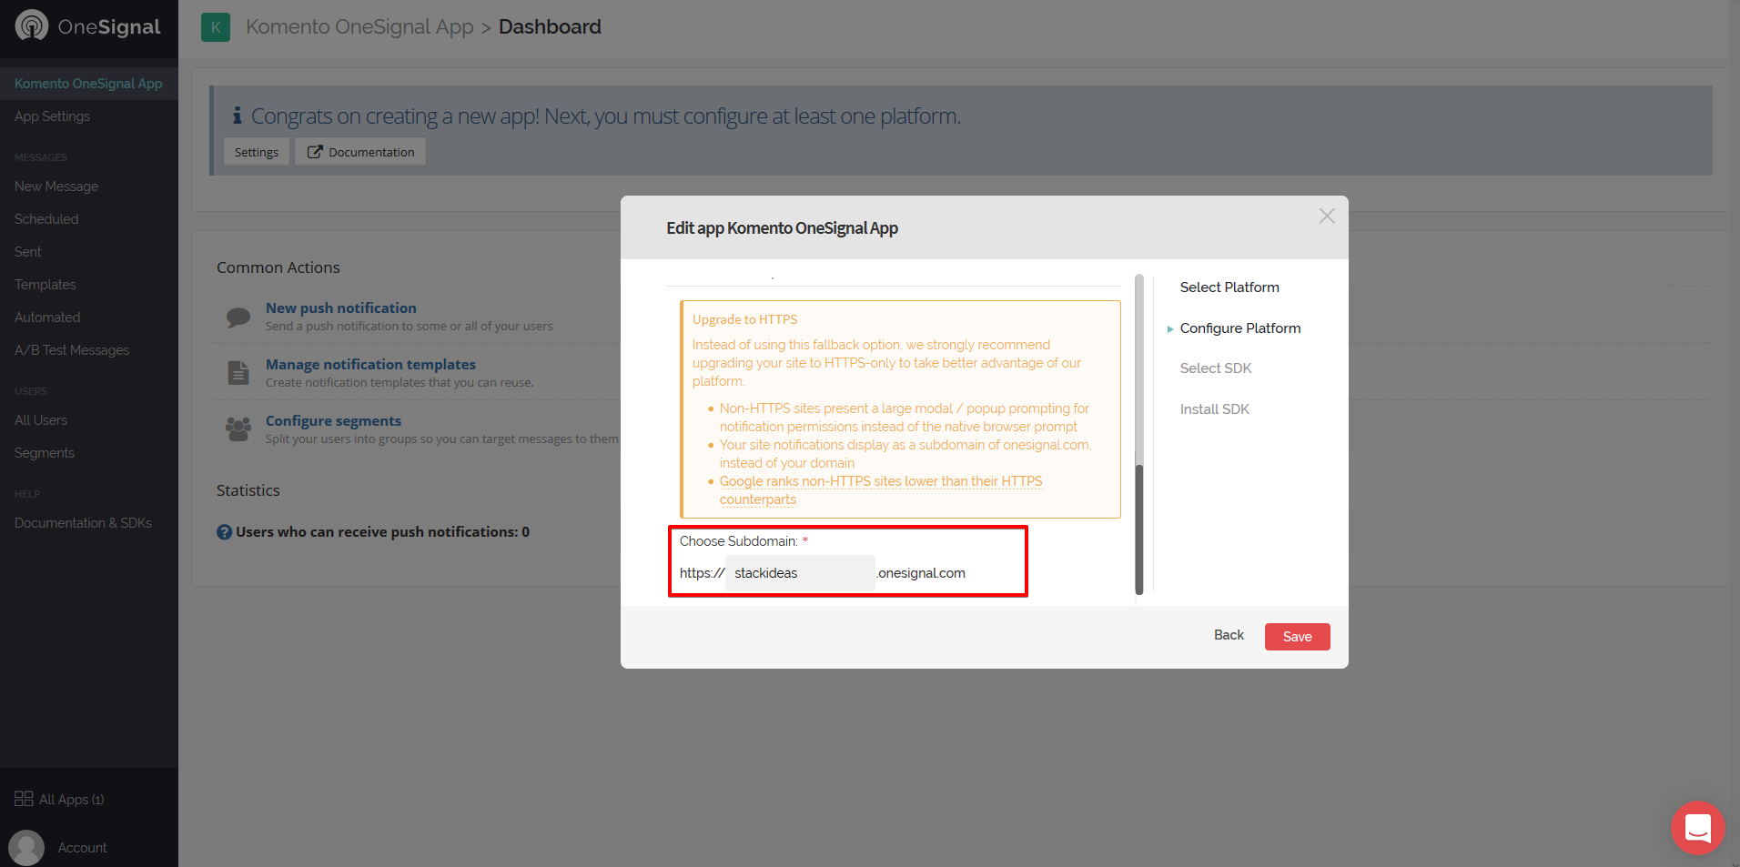This screenshot has height=867, width=1740.
Task: Click the question mark help icon in Statistics
Action: tap(224, 532)
